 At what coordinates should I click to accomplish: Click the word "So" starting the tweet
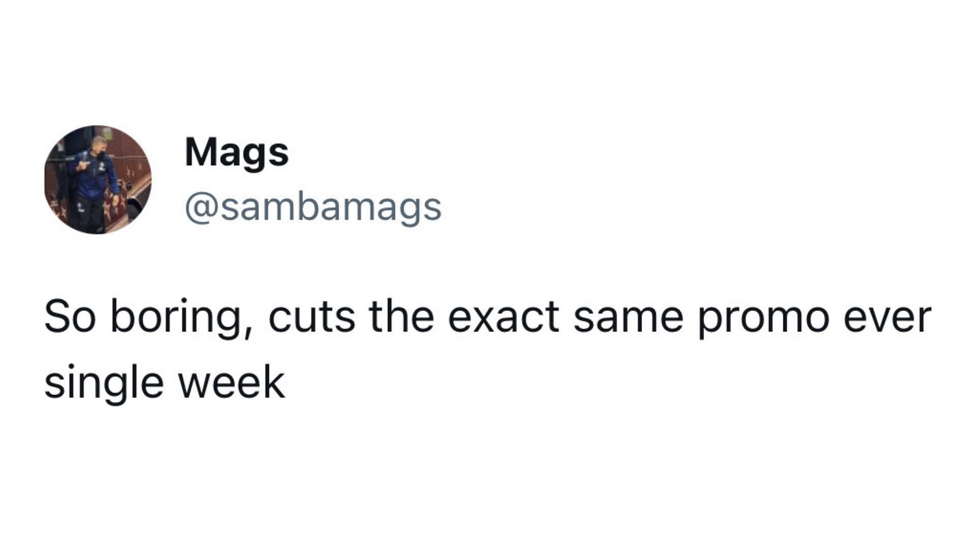(x=70, y=316)
